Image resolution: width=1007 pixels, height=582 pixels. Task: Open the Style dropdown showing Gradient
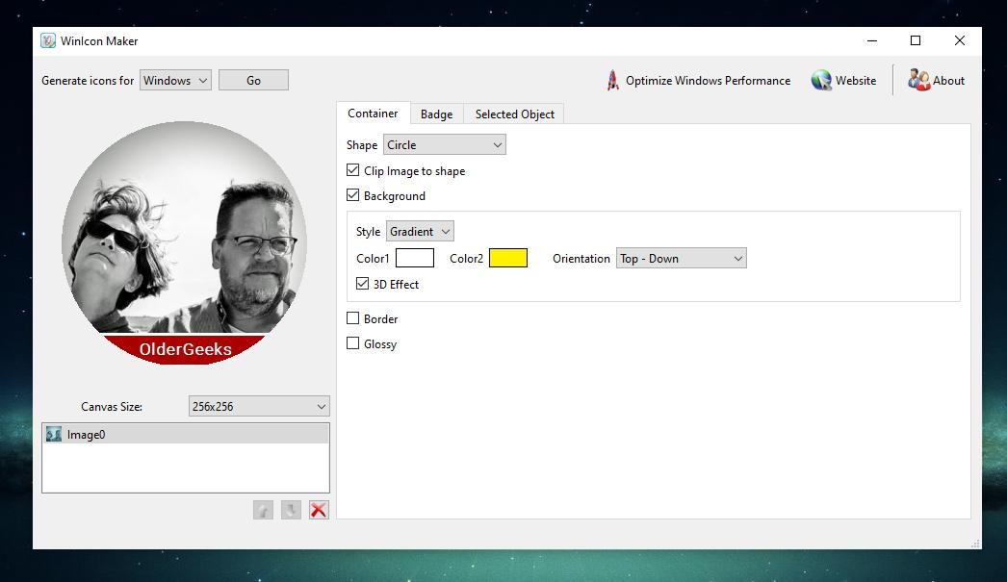tap(420, 232)
